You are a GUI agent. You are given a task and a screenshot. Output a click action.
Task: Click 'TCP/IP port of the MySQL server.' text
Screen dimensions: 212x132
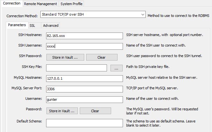(152, 88)
